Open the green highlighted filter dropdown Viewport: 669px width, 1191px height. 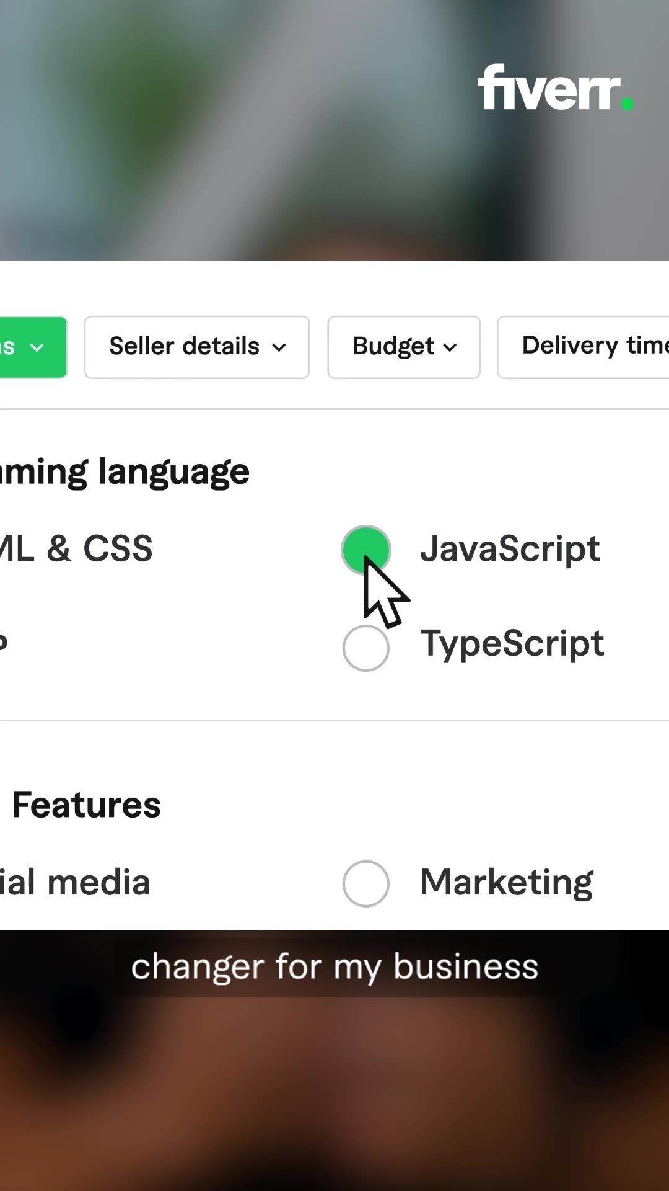(33, 347)
